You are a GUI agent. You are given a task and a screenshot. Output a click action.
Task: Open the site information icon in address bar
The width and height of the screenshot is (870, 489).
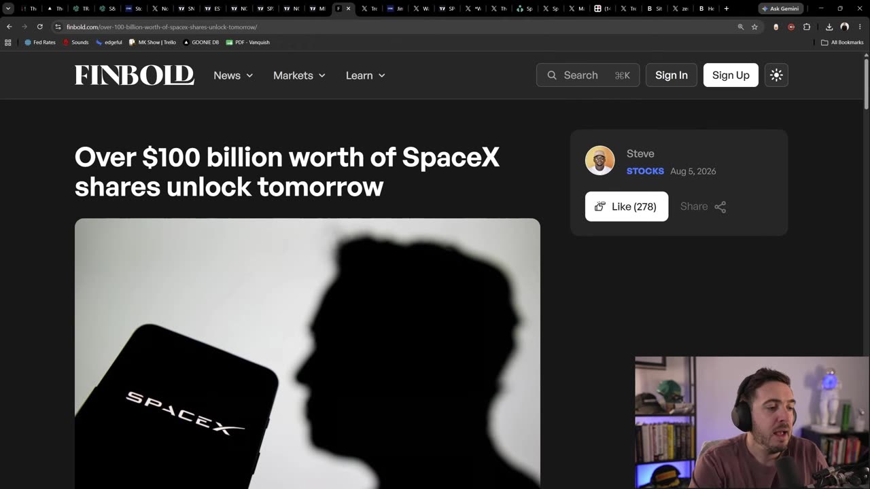[x=58, y=26]
